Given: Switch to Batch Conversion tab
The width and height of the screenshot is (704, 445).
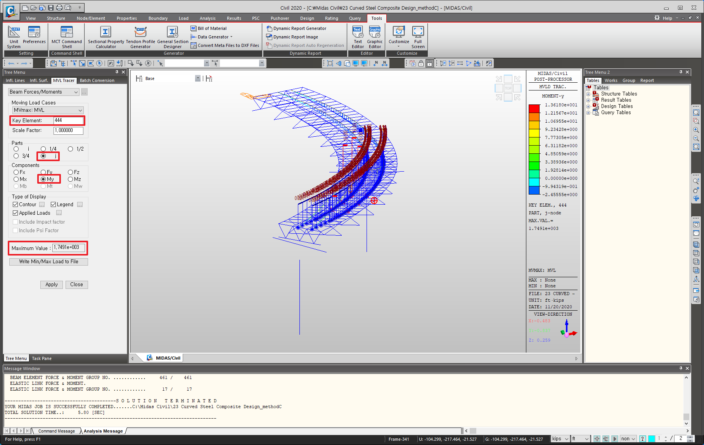Looking at the screenshot, I should click(x=97, y=80).
